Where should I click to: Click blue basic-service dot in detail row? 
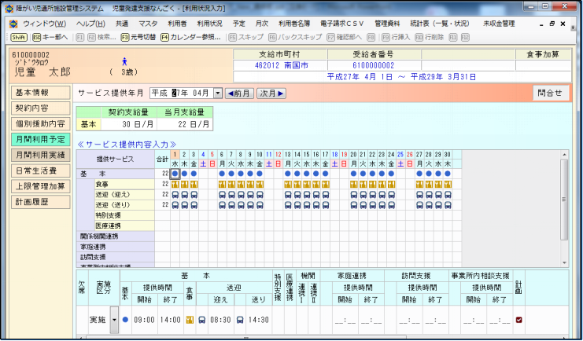tap(125, 320)
